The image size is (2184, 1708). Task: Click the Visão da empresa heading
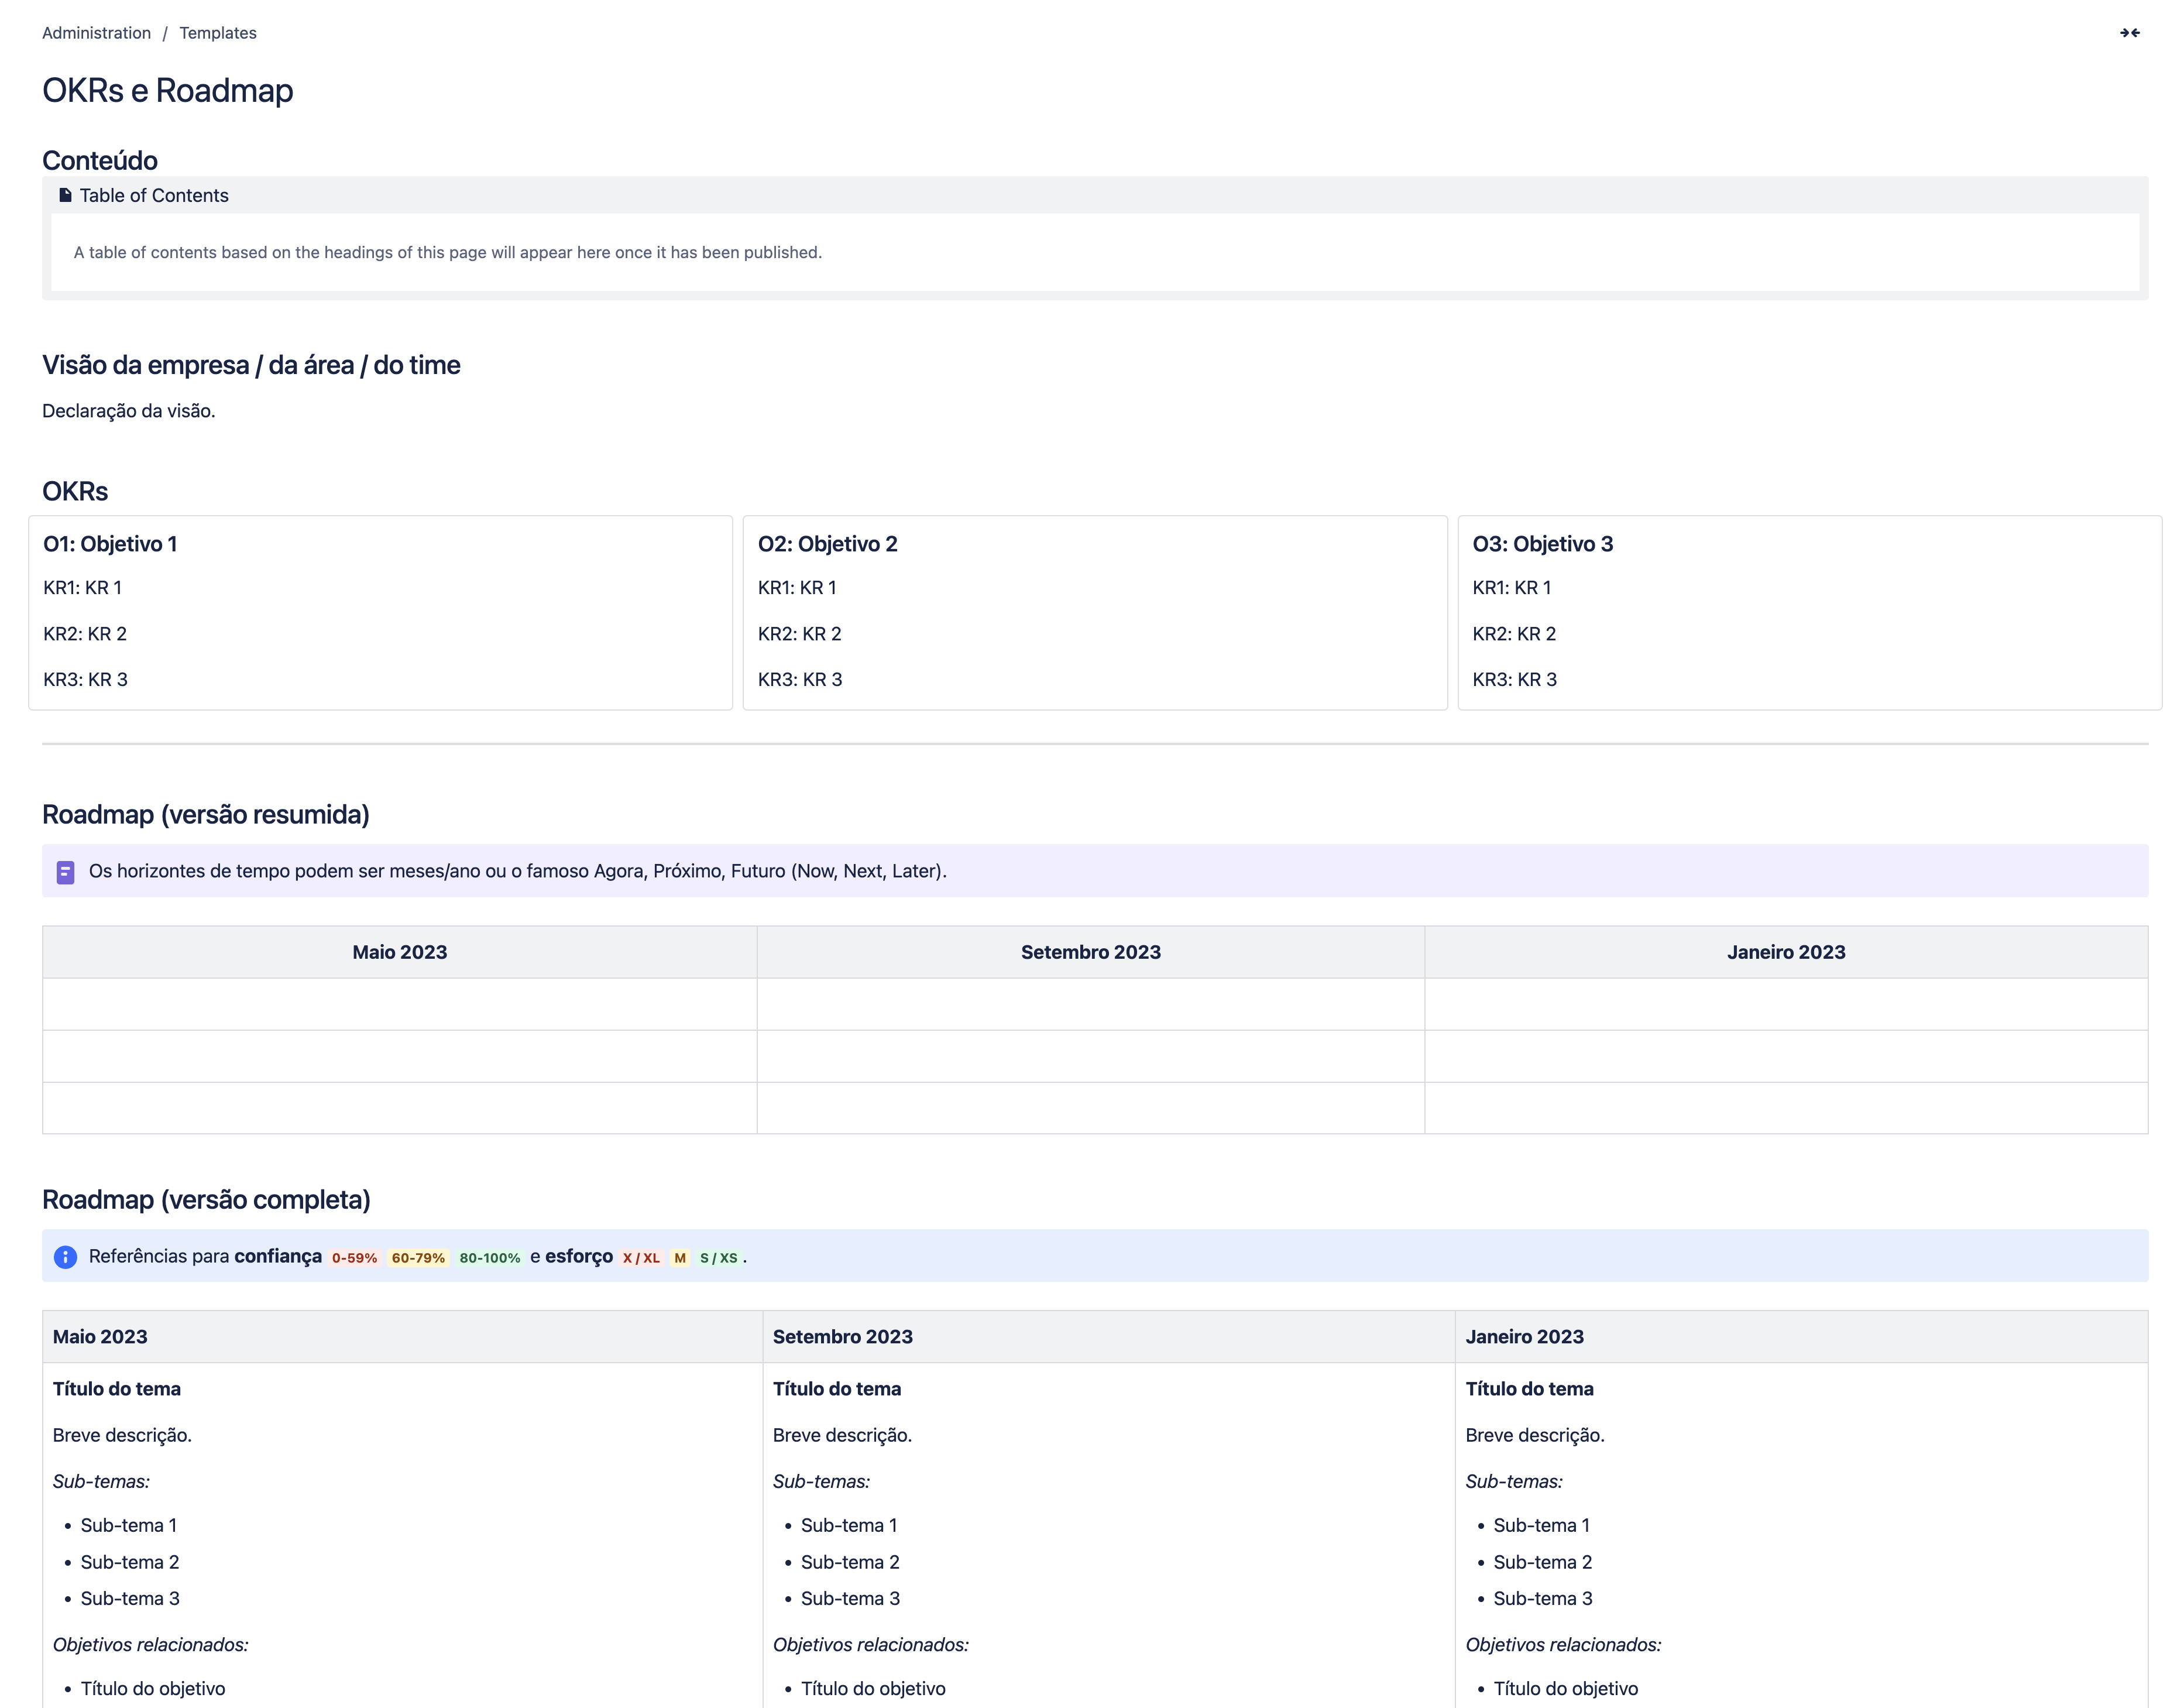[251, 365]
